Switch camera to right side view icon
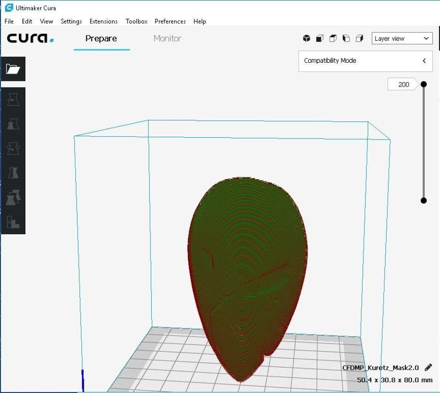 (x=360, y=39)
